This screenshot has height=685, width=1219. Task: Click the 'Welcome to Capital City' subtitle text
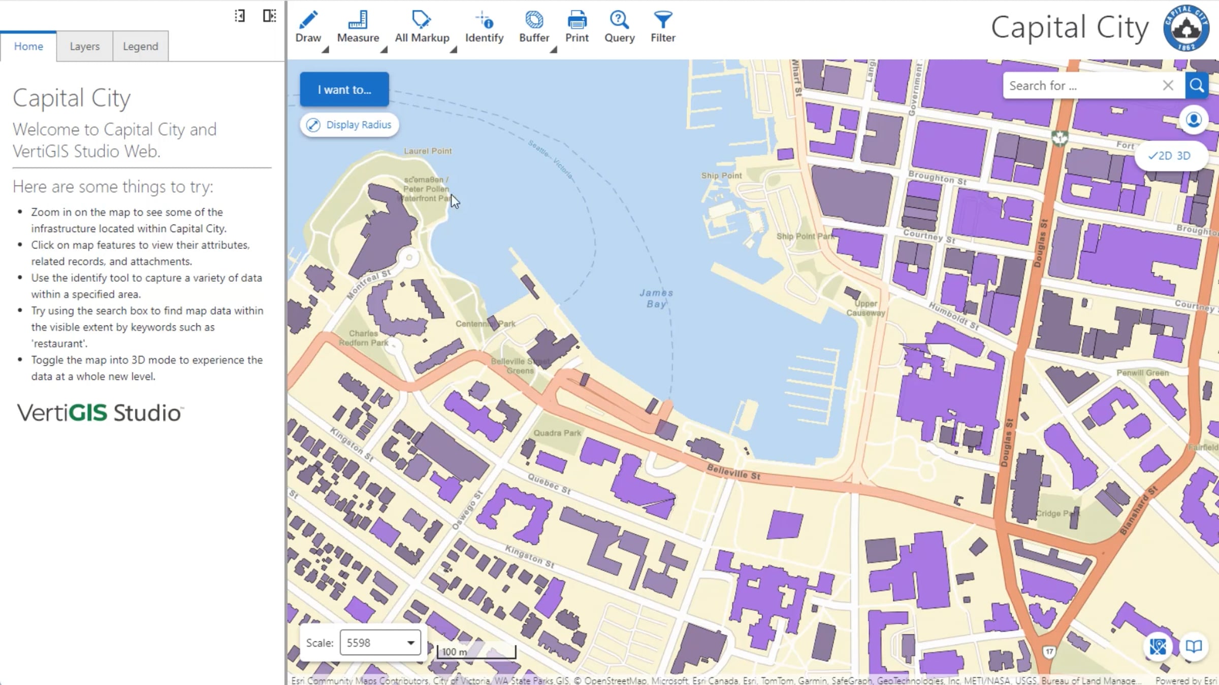click(115, 140)
